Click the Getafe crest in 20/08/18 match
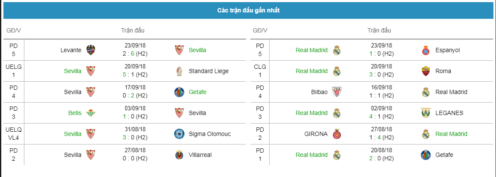Screen dimensions: 496x177 (x=426, y=155)
